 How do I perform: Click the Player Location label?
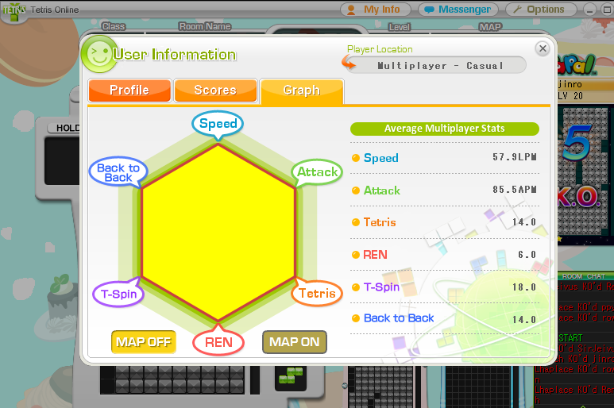click(x=380, y=49)
